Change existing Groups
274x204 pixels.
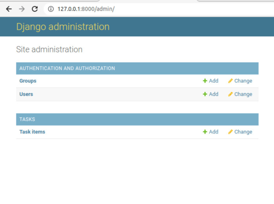click(x=240, y=81)
